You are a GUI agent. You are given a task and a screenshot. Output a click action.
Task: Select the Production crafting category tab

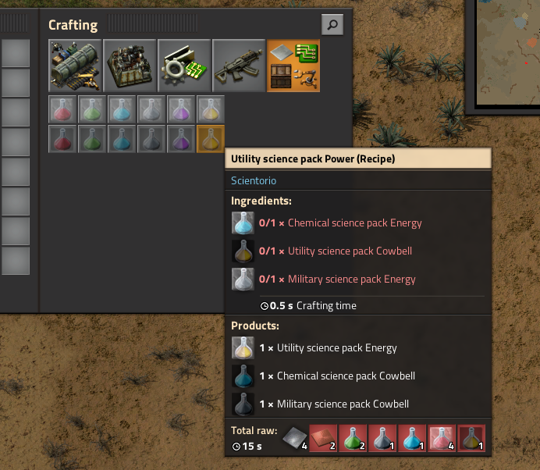[x=130, y=66]
